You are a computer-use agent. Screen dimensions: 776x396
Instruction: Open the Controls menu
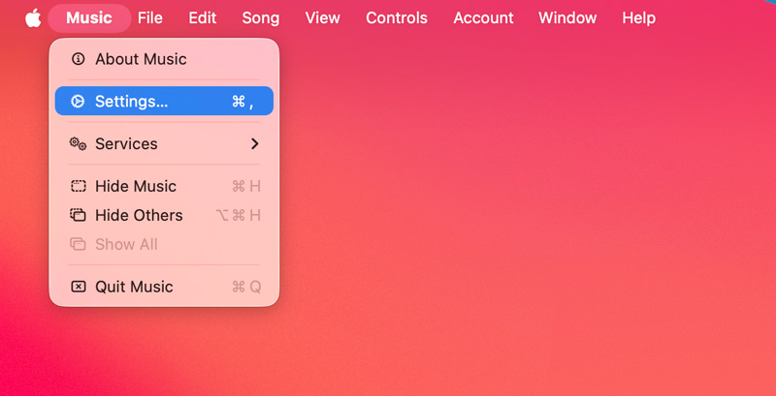coord(397,18)
